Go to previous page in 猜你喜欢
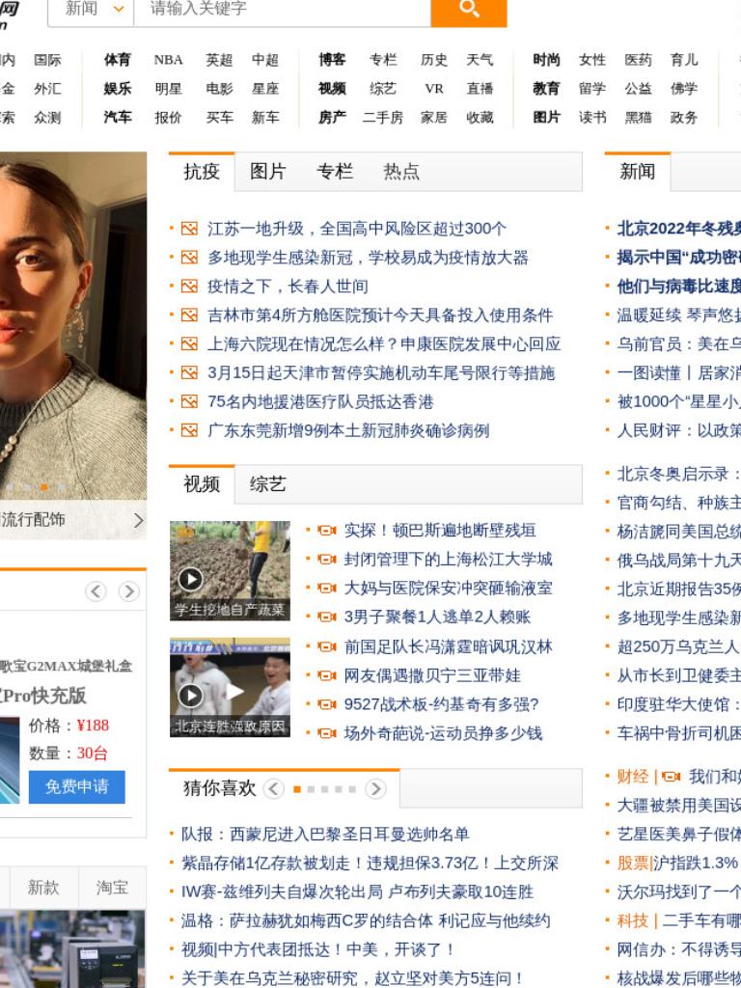This screenshot has height=988, width=741. coord(273,789)
